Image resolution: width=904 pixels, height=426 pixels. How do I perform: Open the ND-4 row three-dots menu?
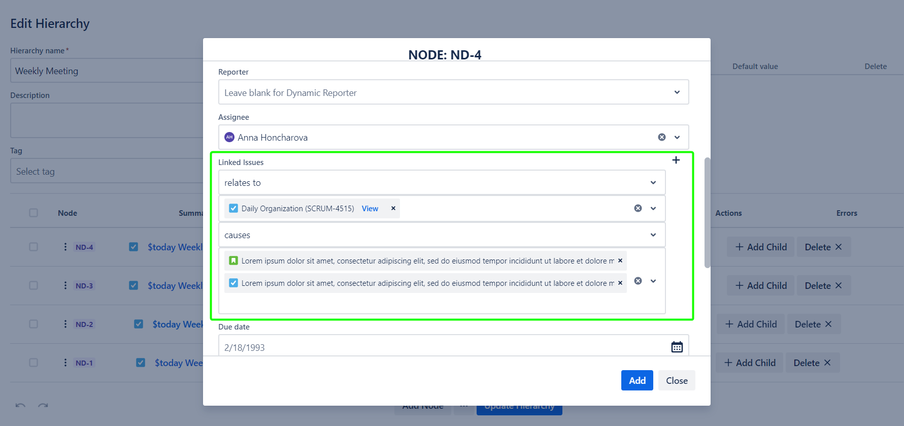click(x=65, y=247)
